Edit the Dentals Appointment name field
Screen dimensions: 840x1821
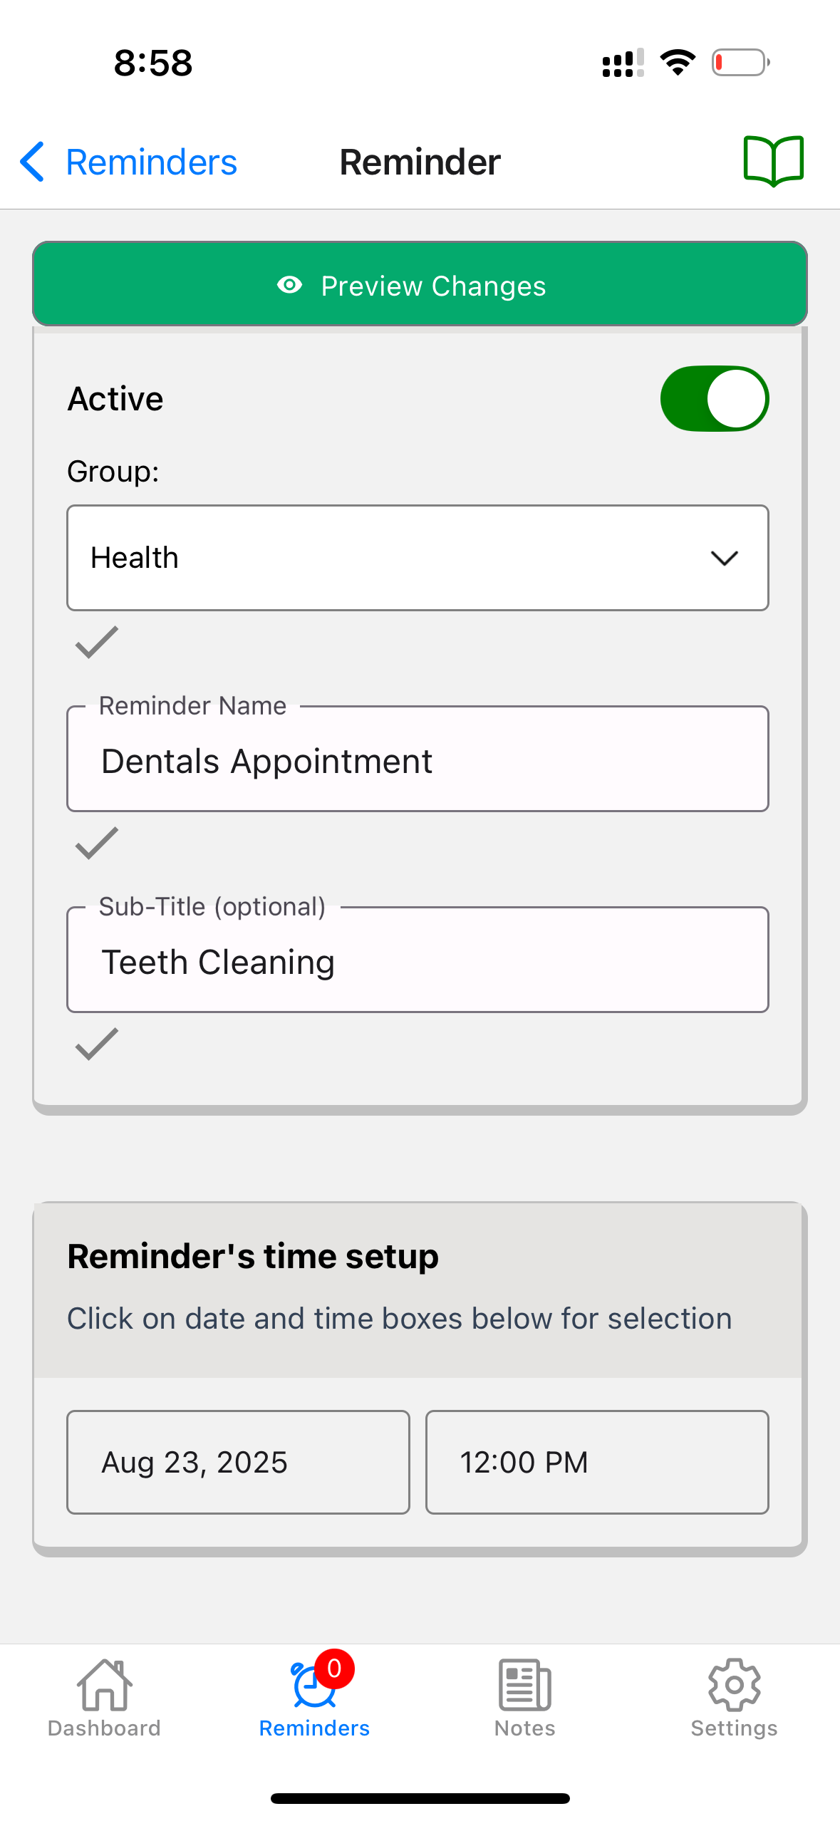tap(418, 760)
